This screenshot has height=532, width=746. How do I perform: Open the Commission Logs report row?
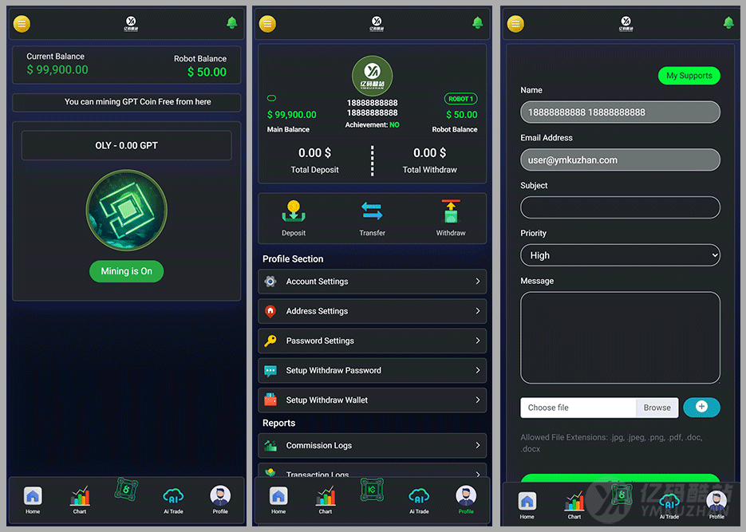tap(372, 446)
